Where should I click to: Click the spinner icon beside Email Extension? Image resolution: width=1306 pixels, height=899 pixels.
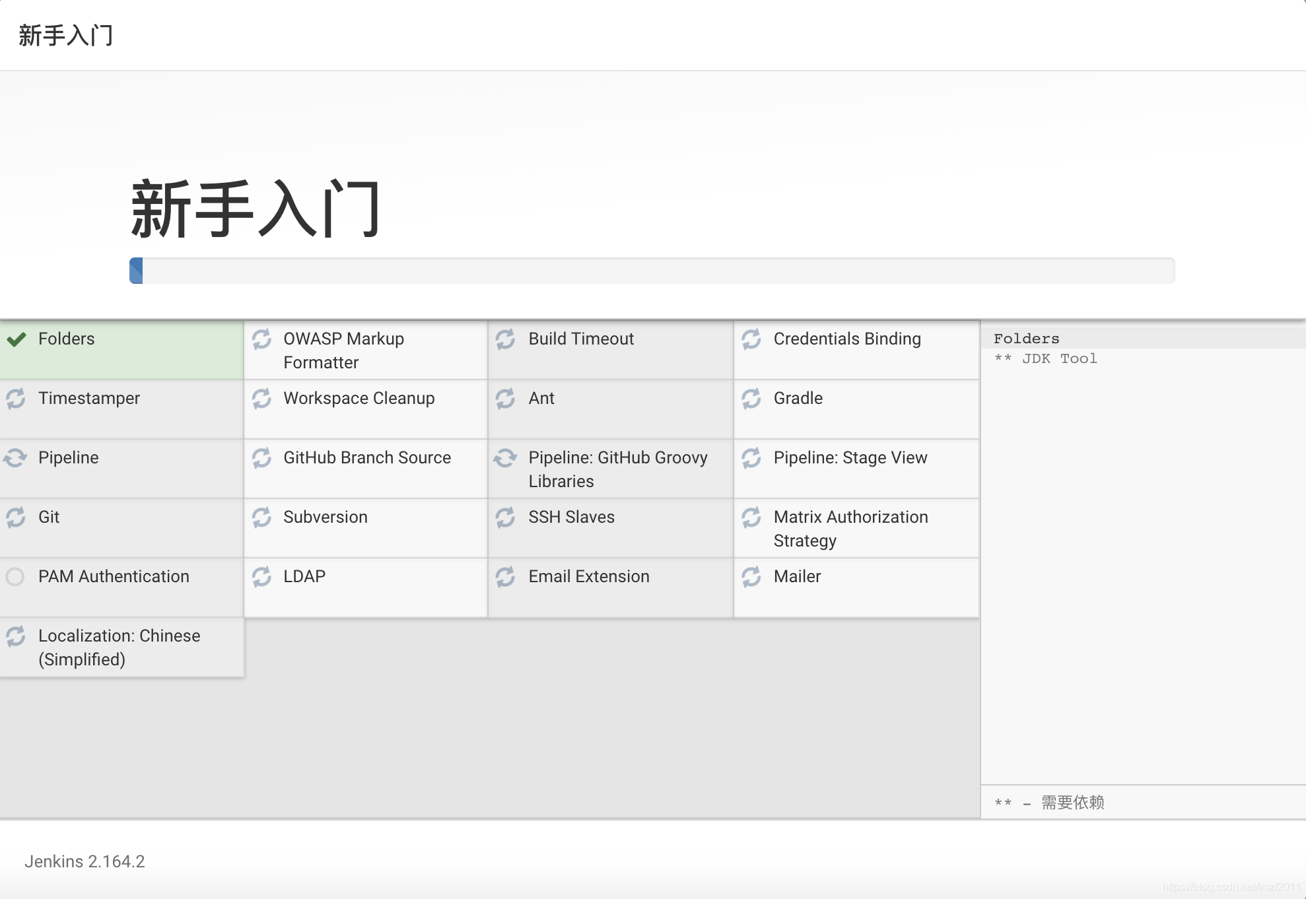coord(506,577)
